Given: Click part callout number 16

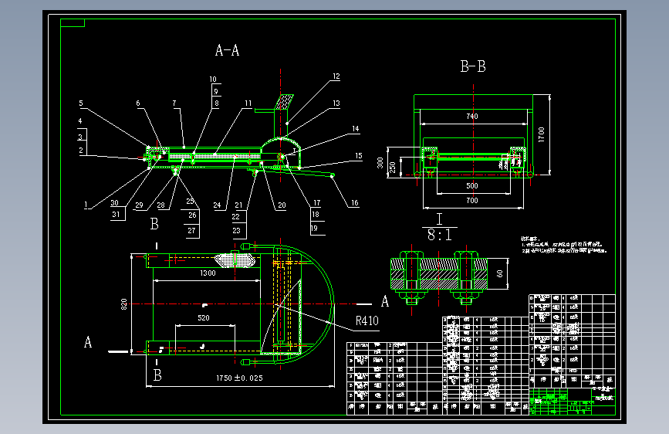Looking at the screenshot, I should (x=354, y=203).
